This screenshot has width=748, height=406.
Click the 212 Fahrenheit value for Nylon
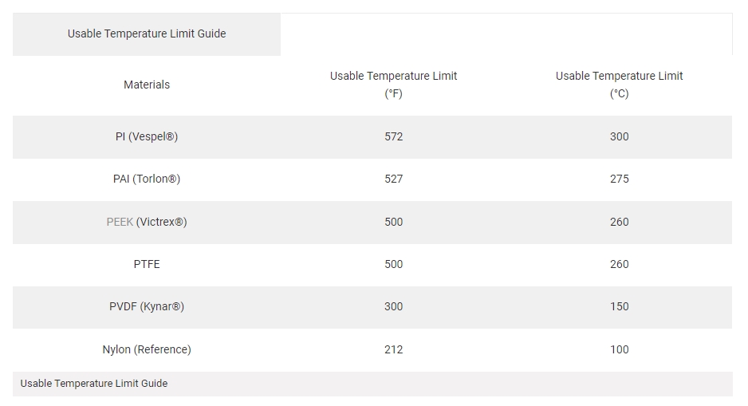pyautogui.click(x=394, y=349)
